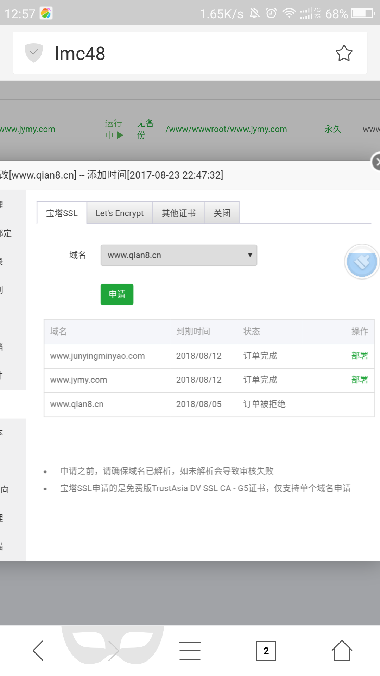Go forward with the browser forward arrow
Viewport: 380px width, 676px height.
pos(113,651)
